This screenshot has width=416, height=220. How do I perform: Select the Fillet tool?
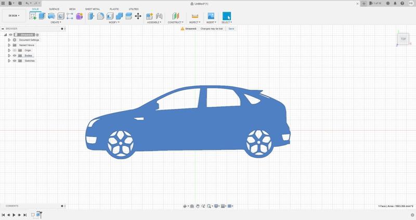[x=100, y=16]
